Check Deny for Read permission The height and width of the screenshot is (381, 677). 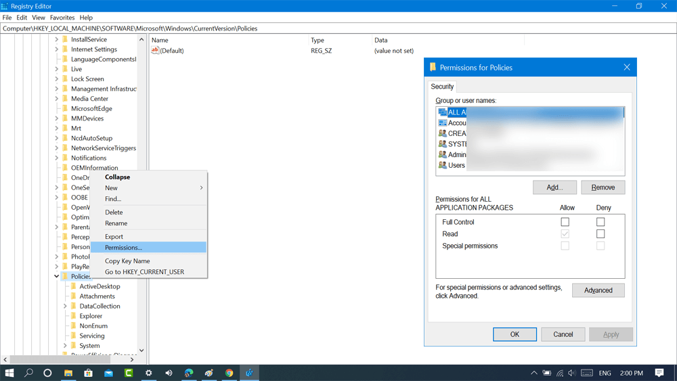click(600, 234)
